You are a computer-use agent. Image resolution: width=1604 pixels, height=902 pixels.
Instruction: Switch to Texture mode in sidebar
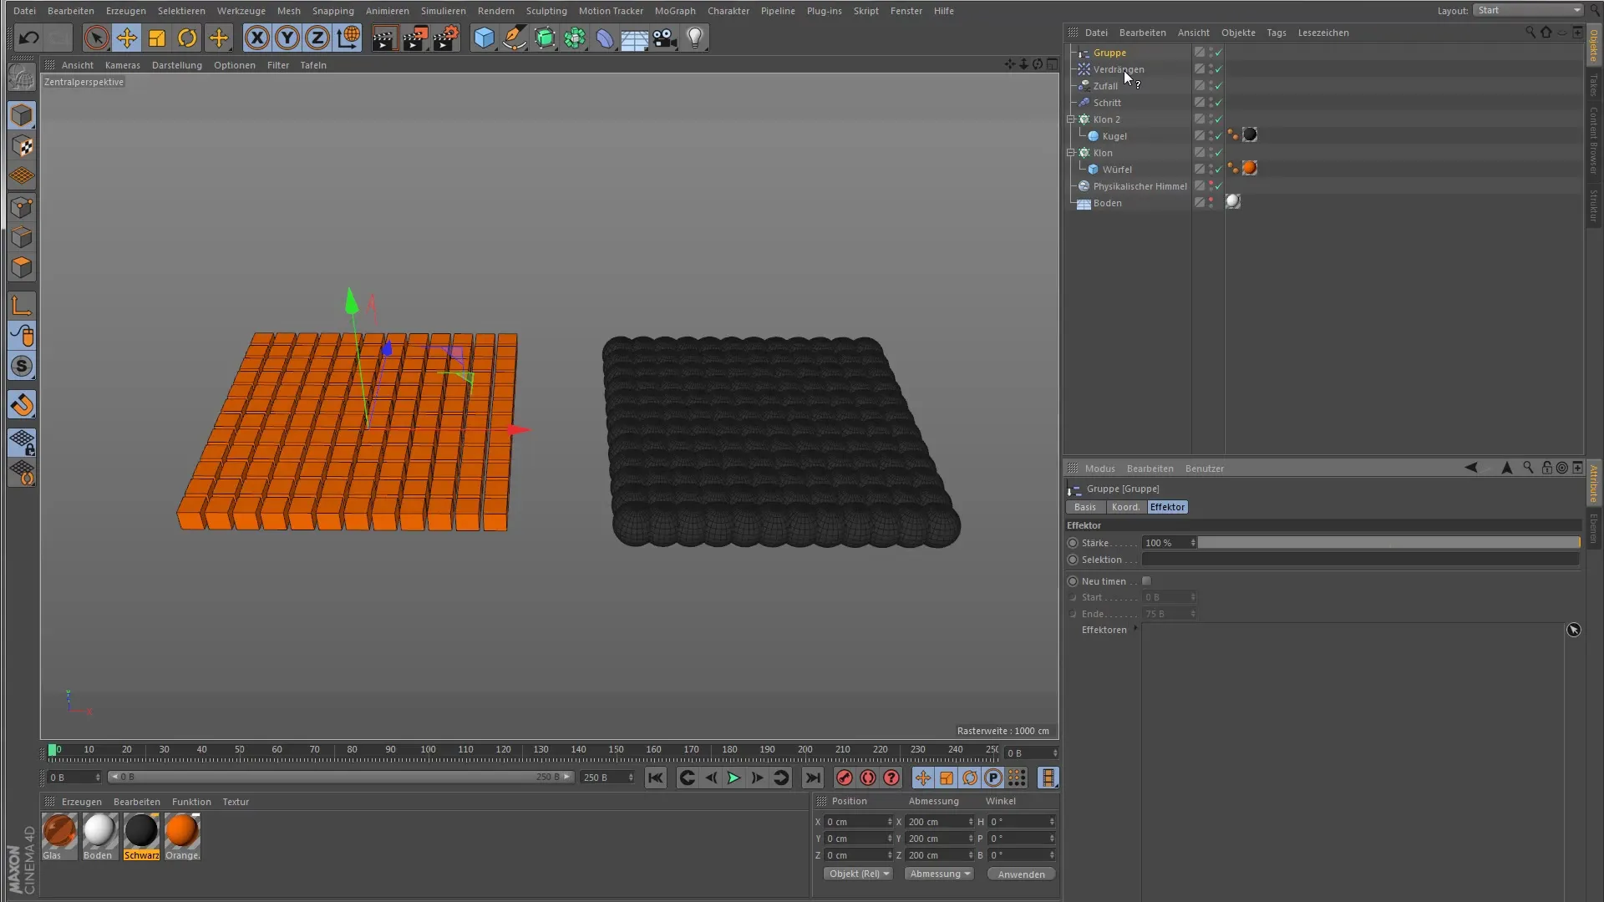[x=22, y=146]
